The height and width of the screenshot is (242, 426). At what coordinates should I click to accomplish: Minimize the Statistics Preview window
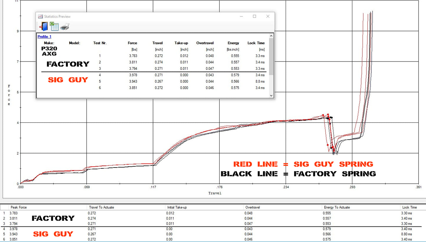(241, 16)
